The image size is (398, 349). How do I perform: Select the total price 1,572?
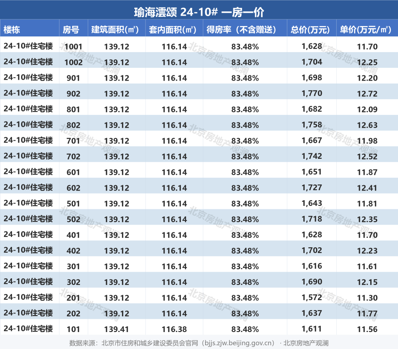(x=312, y=297)
